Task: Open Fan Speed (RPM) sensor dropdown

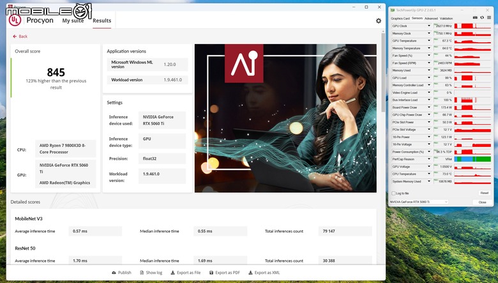Action: click(429, 63)
